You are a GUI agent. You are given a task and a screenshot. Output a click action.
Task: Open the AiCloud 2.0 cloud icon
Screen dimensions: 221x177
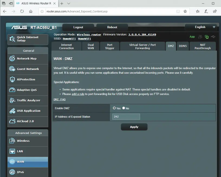tap(12, 121)
